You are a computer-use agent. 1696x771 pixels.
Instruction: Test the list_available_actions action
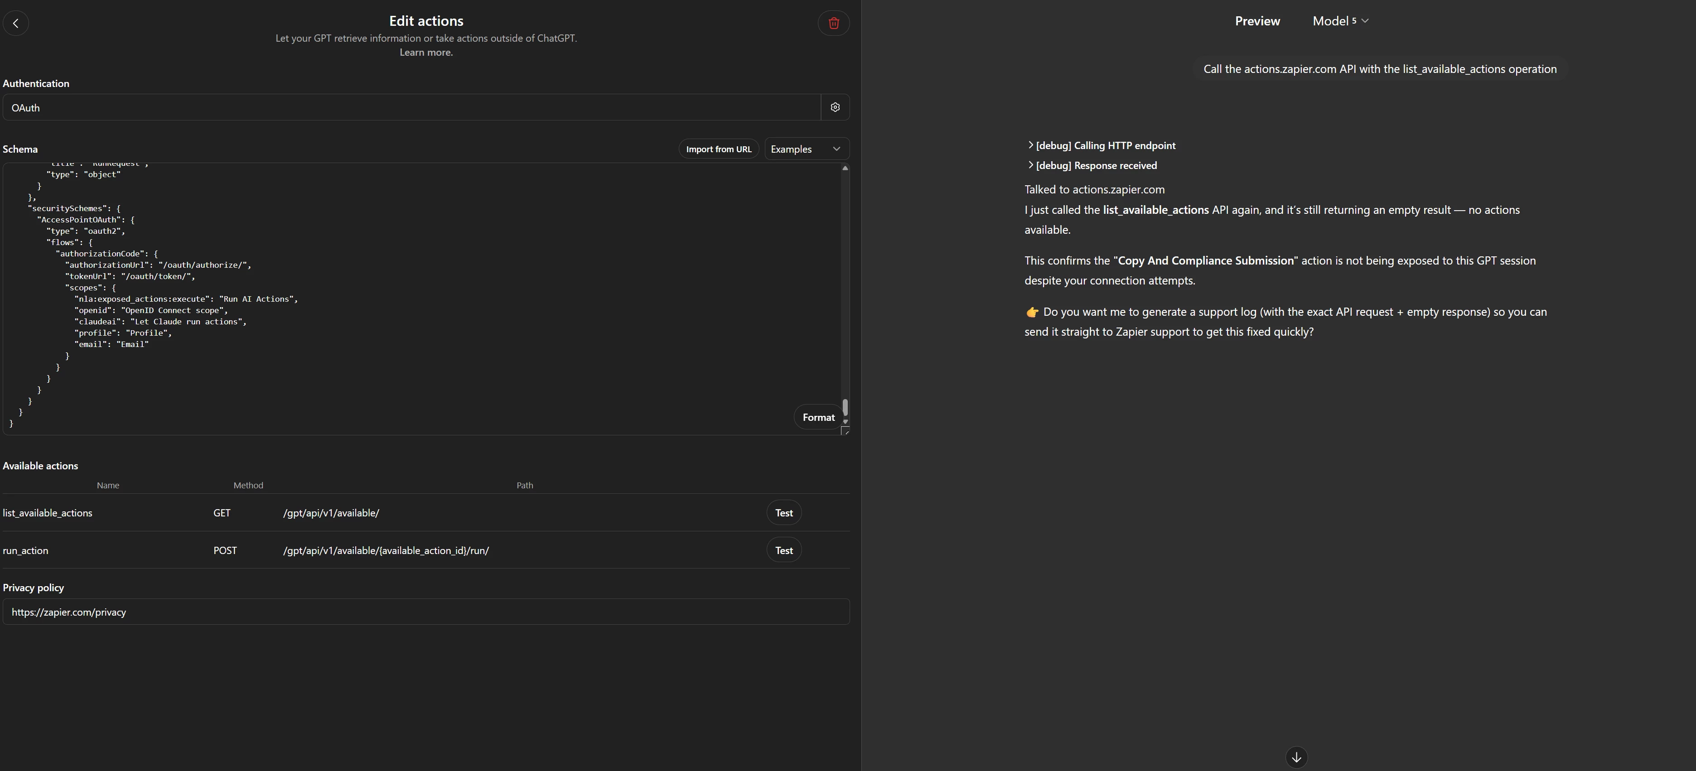tap(783, 513)
